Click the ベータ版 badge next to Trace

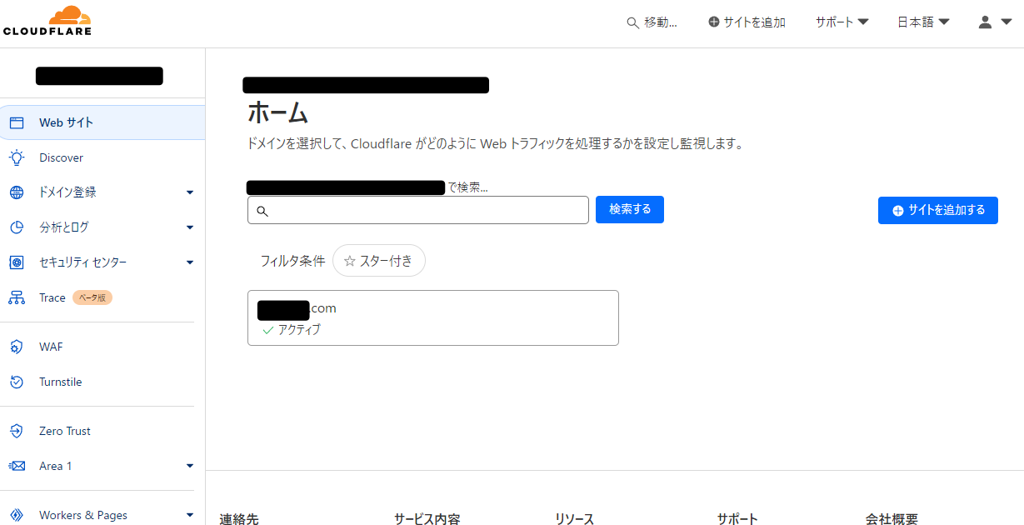pos(92,297)
